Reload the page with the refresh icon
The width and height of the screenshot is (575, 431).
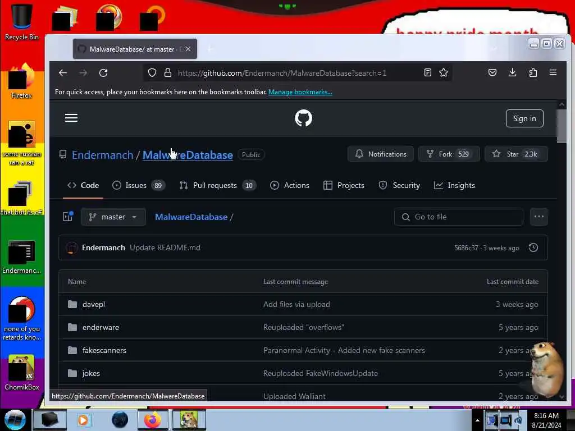(103, 73)
